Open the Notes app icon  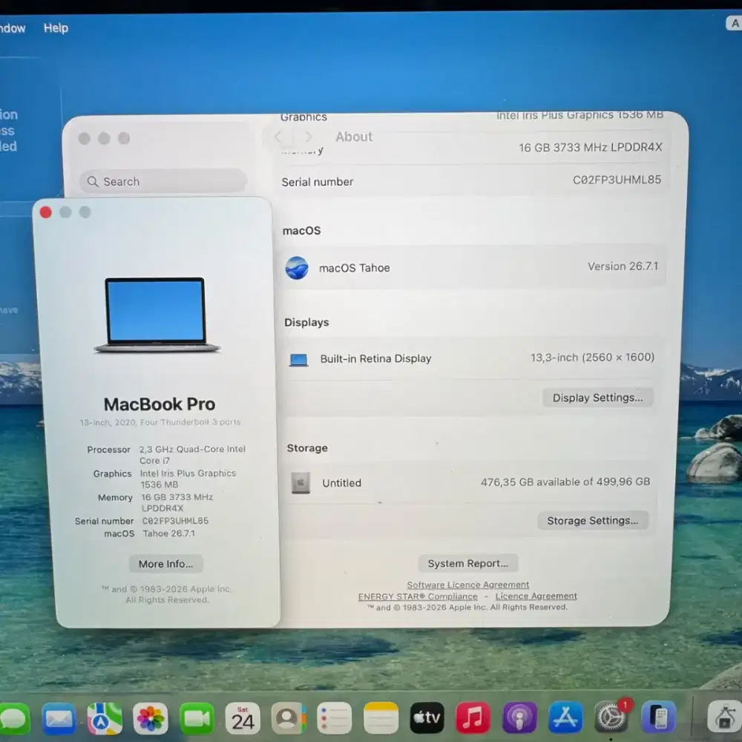point(381,718)
